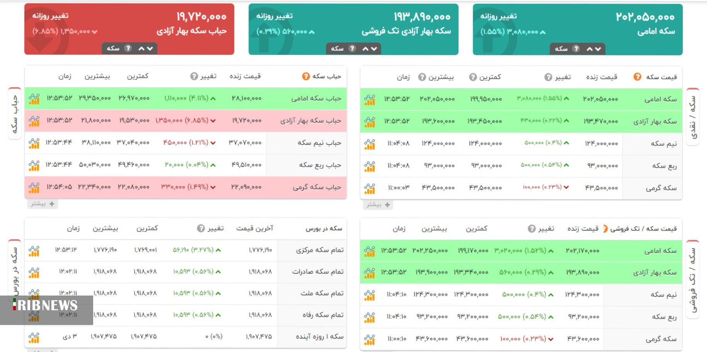Open chart icon for تک فروشی سکه بهار آزادی row
The image size is (707, 352).
click(x=370, y=273)
